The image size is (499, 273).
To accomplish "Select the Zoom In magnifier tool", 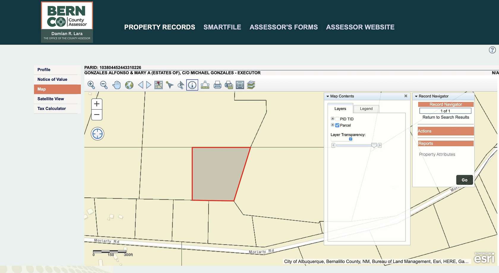I will [91, 85].
